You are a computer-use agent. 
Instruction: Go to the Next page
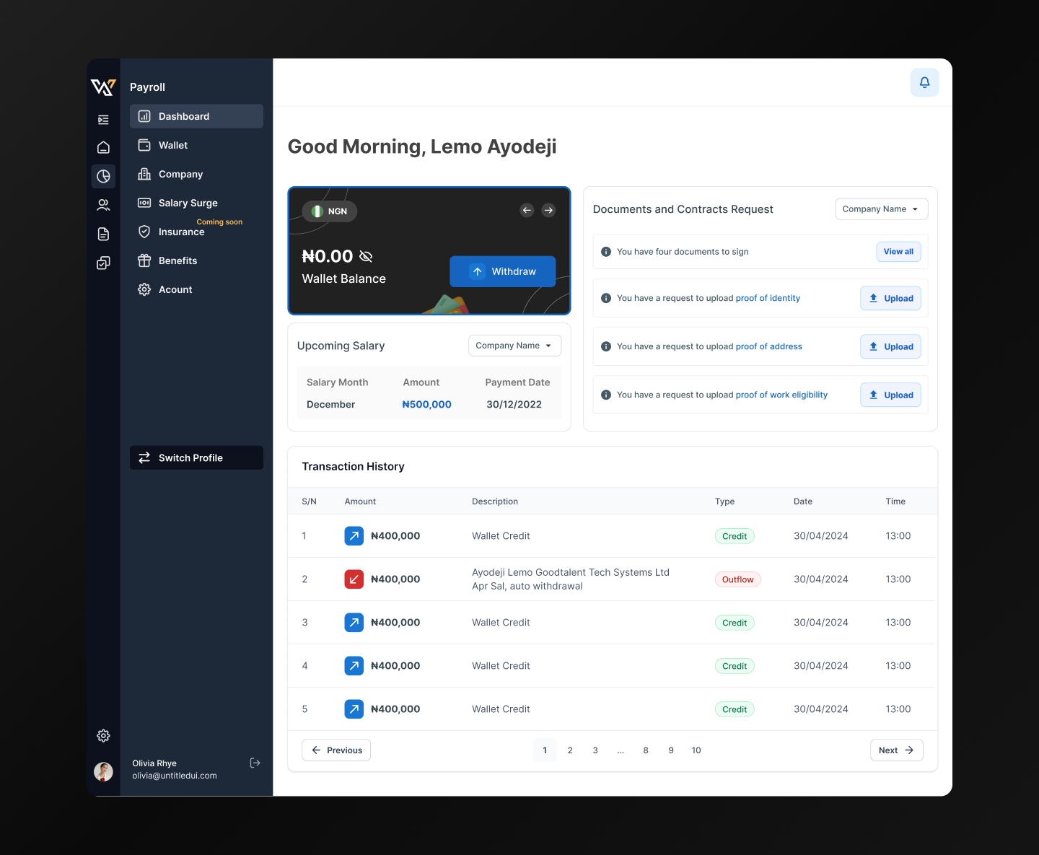tap(896, 750)
